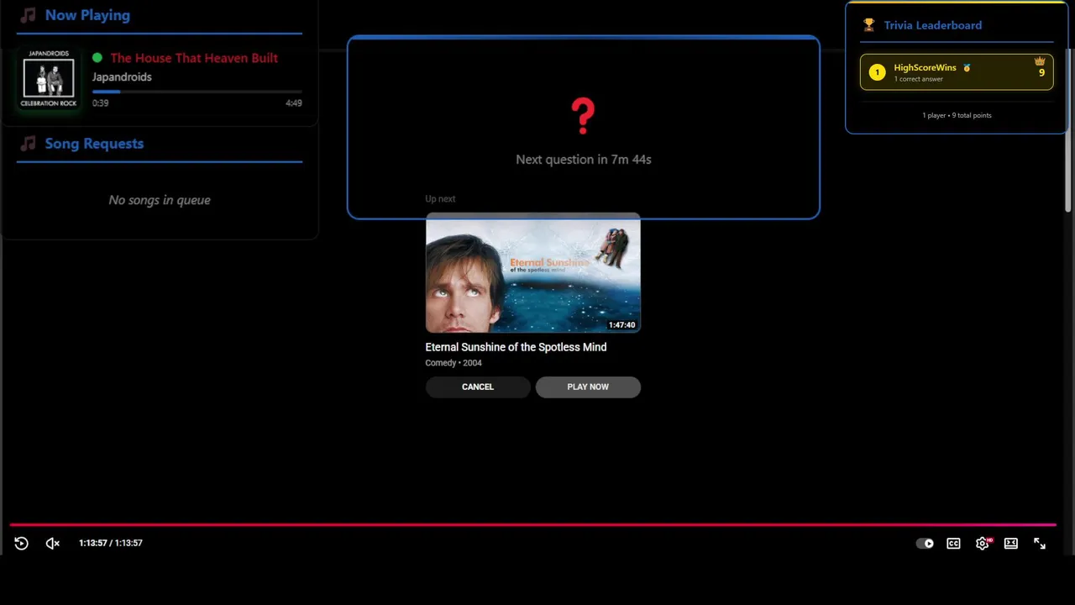Click the medal icon next to HighScoreWins

967,68
